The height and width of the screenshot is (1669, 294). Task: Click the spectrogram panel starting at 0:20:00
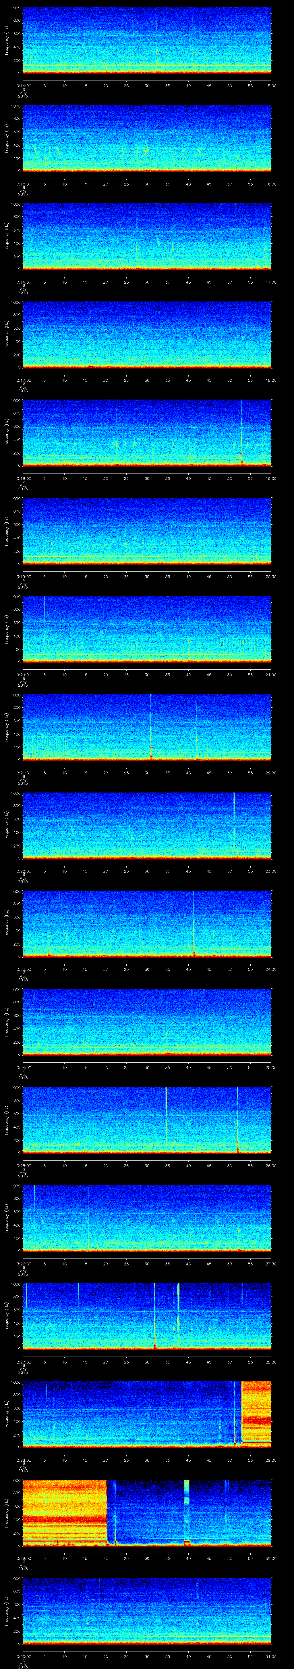point(147,629)
